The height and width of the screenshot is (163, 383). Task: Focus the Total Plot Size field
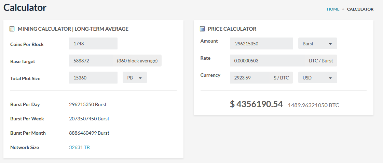pos(93,77)
